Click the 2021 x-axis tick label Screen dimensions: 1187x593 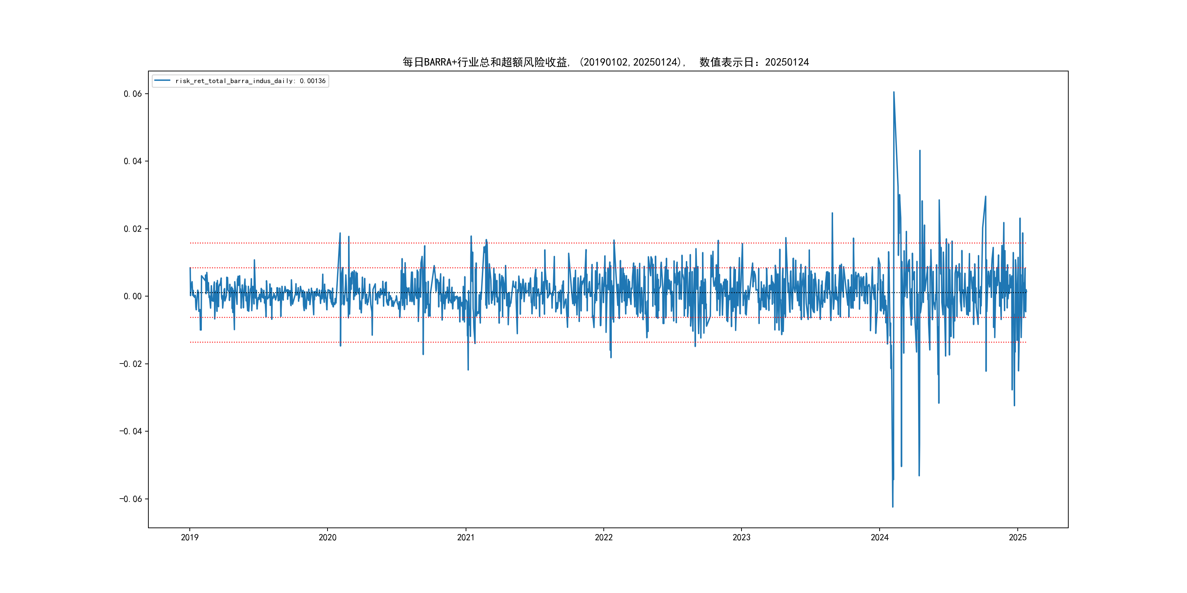pyautogui.click(x=465, y=537)
